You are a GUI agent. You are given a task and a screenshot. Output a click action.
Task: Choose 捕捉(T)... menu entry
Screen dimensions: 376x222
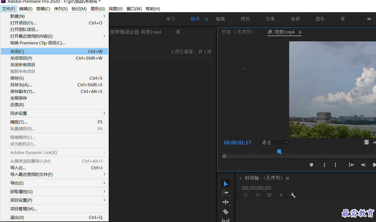point(54,122)
